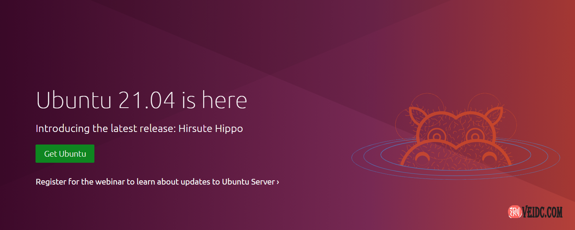The height and width of the screenshot is (230, 575).
Task: Click the "Introducing the latest release: Hirsute Hippo" subtitle
Action: coord(139,128)
